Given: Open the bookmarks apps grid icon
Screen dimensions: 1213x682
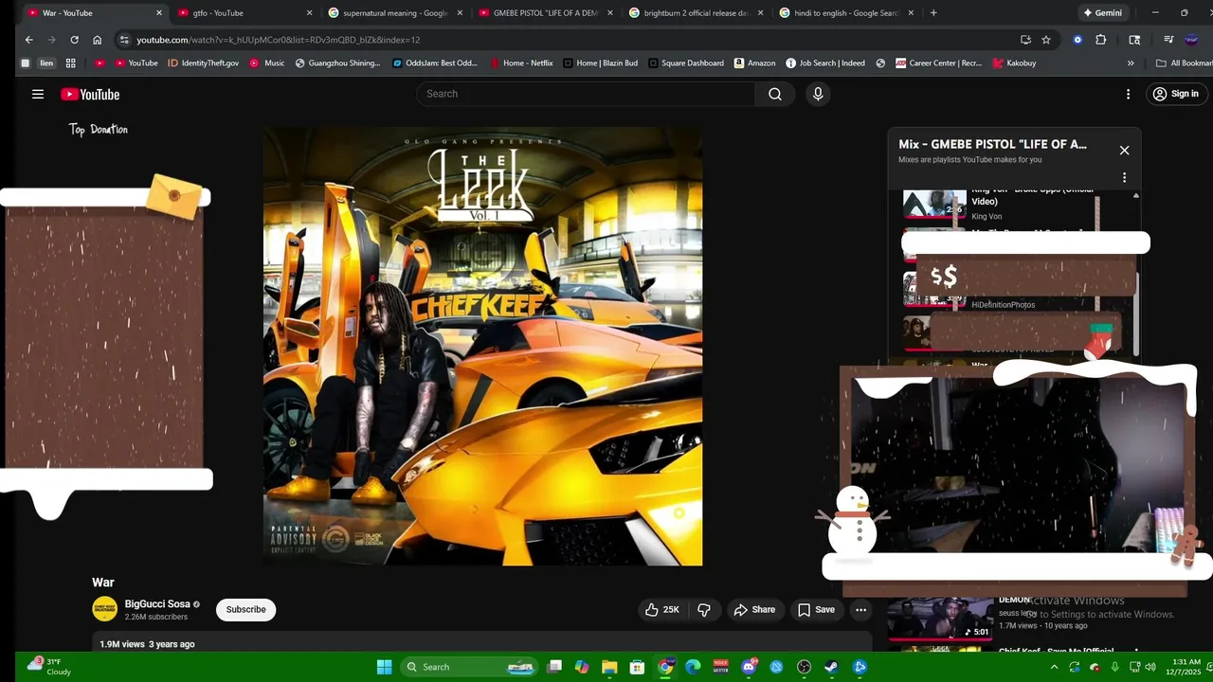Looking at the screenshot, I should click(x=70, y=63).
